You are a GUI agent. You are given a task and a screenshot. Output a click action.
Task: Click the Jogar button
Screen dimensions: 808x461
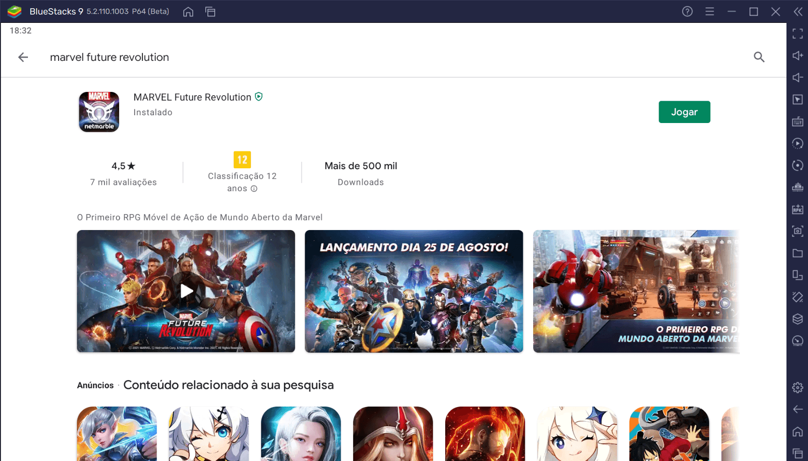(684, 112)
